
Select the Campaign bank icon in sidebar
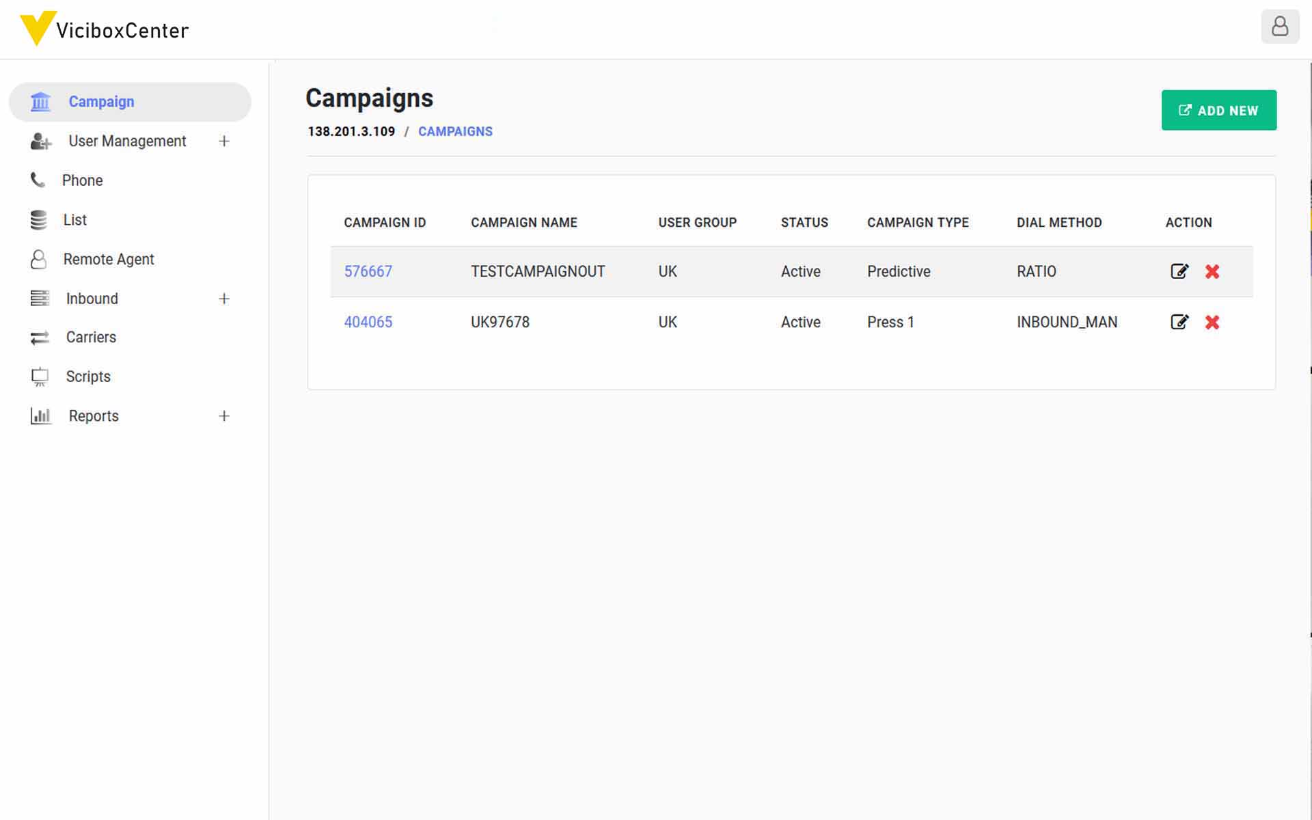[x=40, y=101]
